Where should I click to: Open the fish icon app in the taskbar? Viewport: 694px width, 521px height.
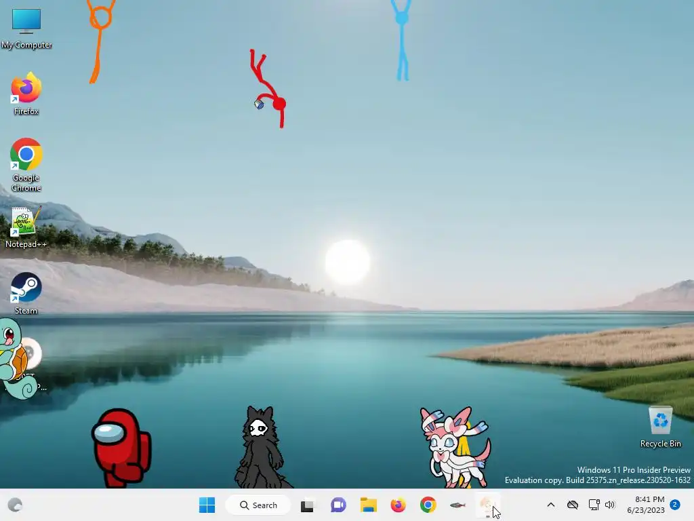pos(457,505)
